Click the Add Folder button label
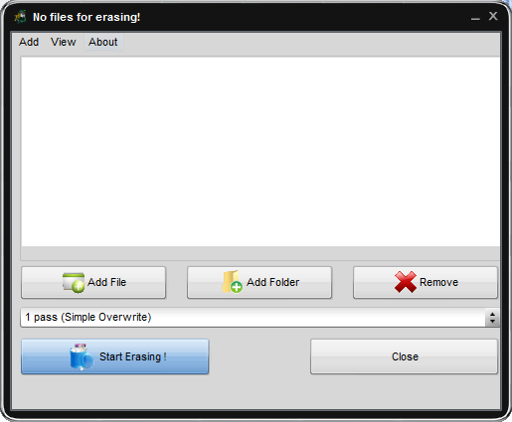512x422 pixels. 273,282
